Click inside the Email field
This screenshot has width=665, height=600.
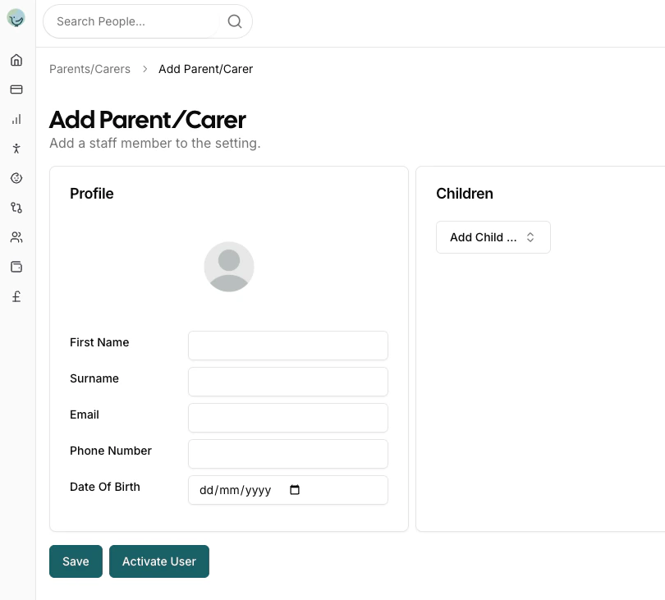[287, 418]
